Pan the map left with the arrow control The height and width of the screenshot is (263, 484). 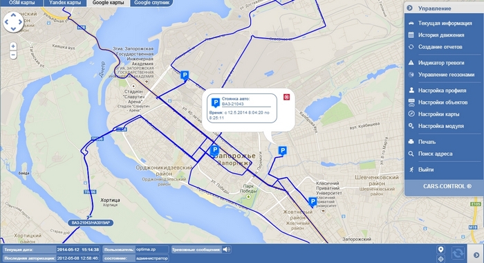(6, 22)
